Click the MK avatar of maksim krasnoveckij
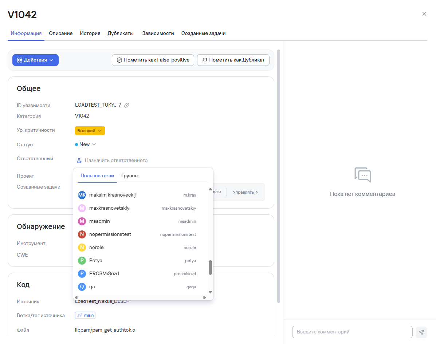This screenshot has width=436, height=344. (82, 195)
